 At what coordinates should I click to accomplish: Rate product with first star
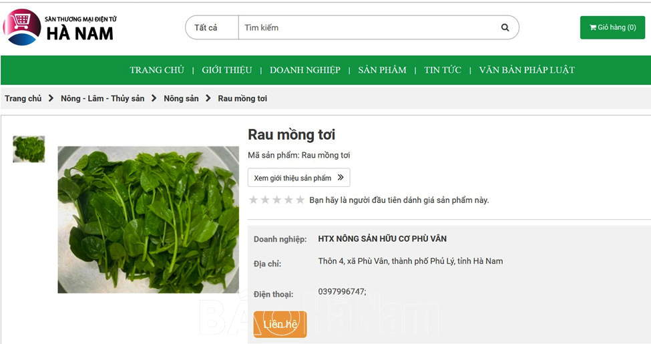pos(254,200)
